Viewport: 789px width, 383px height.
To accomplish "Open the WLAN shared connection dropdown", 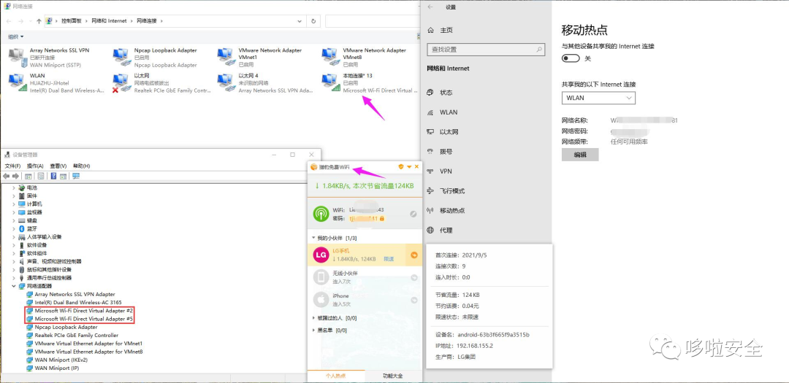I will pos(598,98).
